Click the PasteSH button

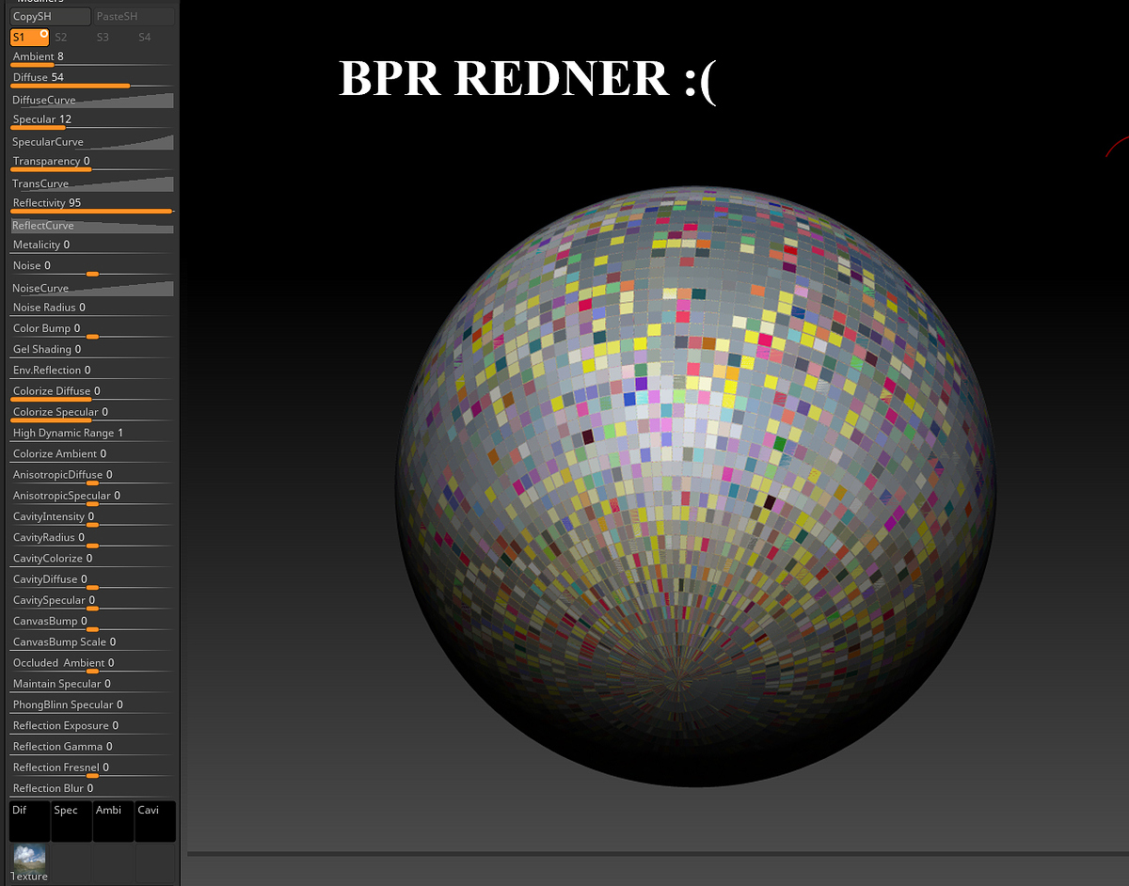[134, 16]
